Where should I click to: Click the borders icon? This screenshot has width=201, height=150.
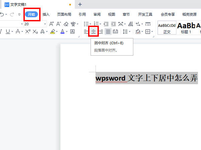click(x=148, y=32)
